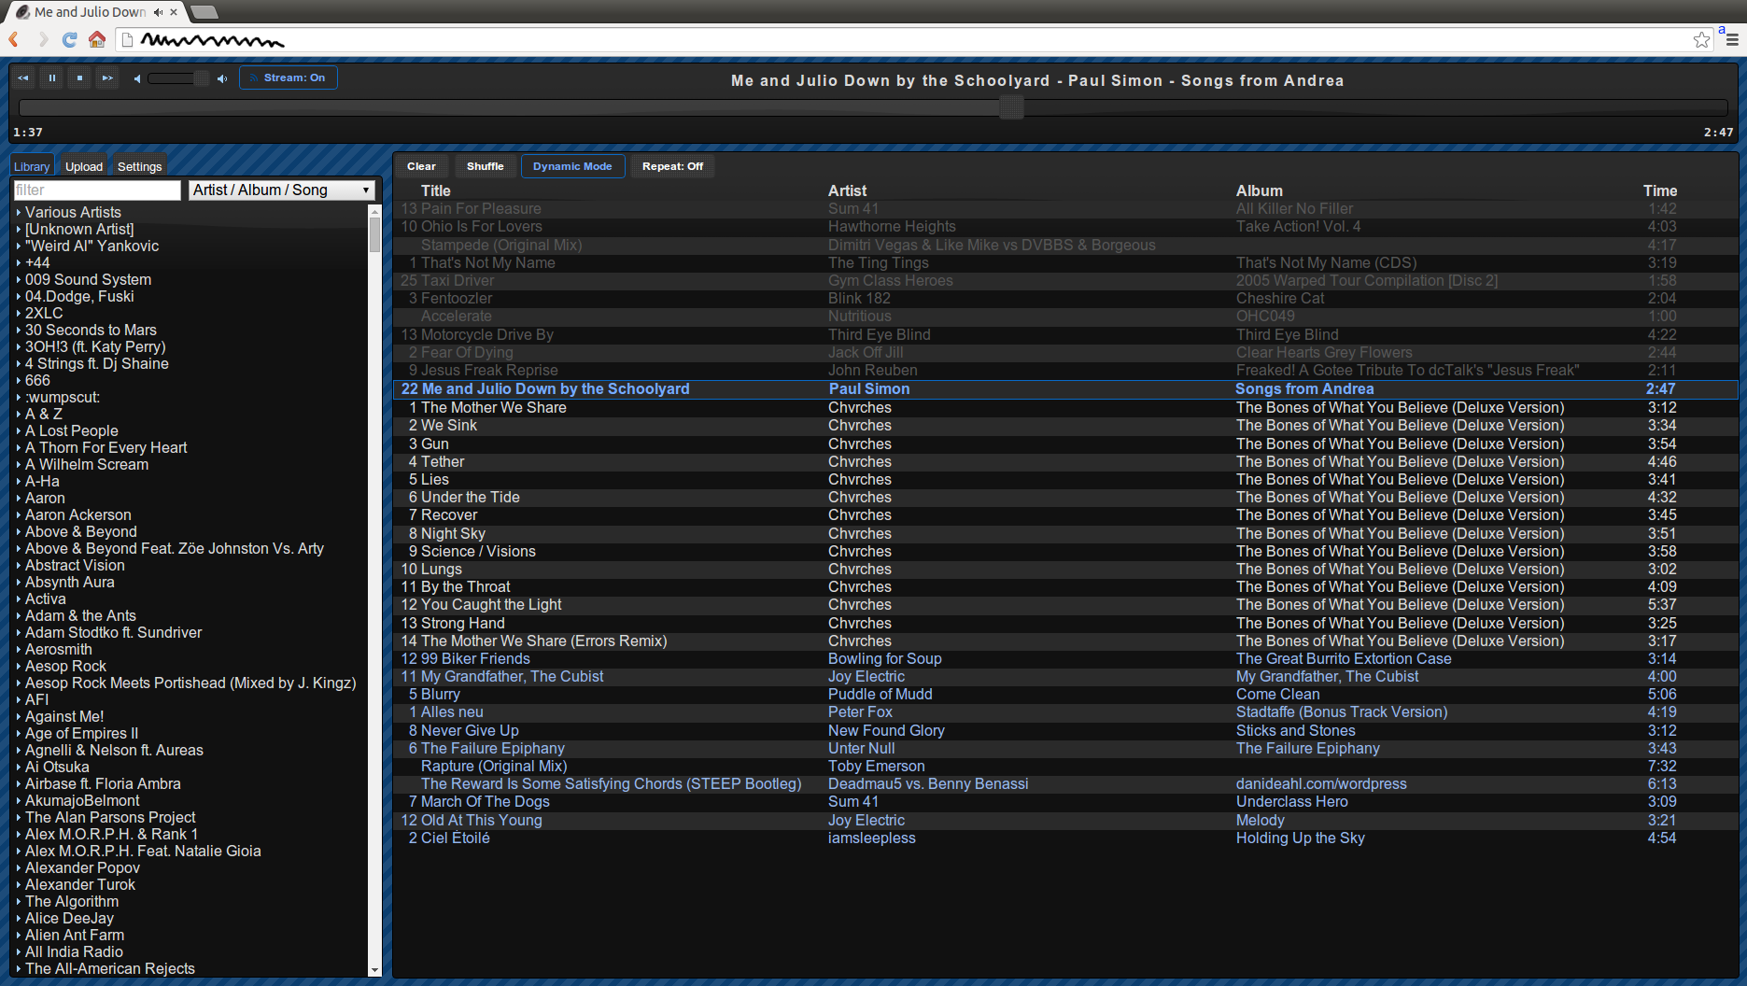Click the browser back arrow
The image size is (1747, 986).
pyautogui.click(x=14, y=39)
